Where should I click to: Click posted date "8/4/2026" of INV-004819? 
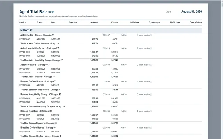(x=40, y=52)
